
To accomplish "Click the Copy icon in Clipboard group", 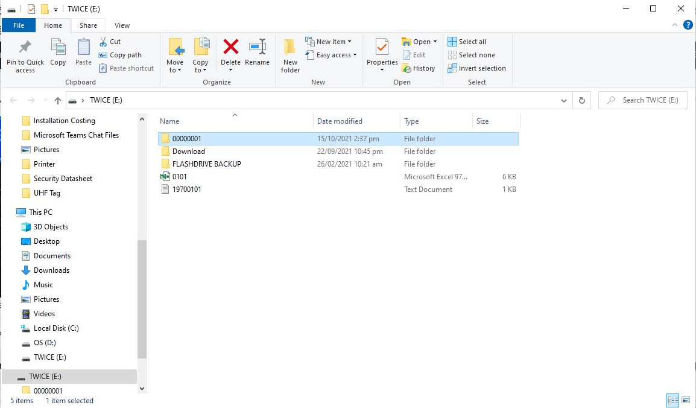I will coord(58,47).
